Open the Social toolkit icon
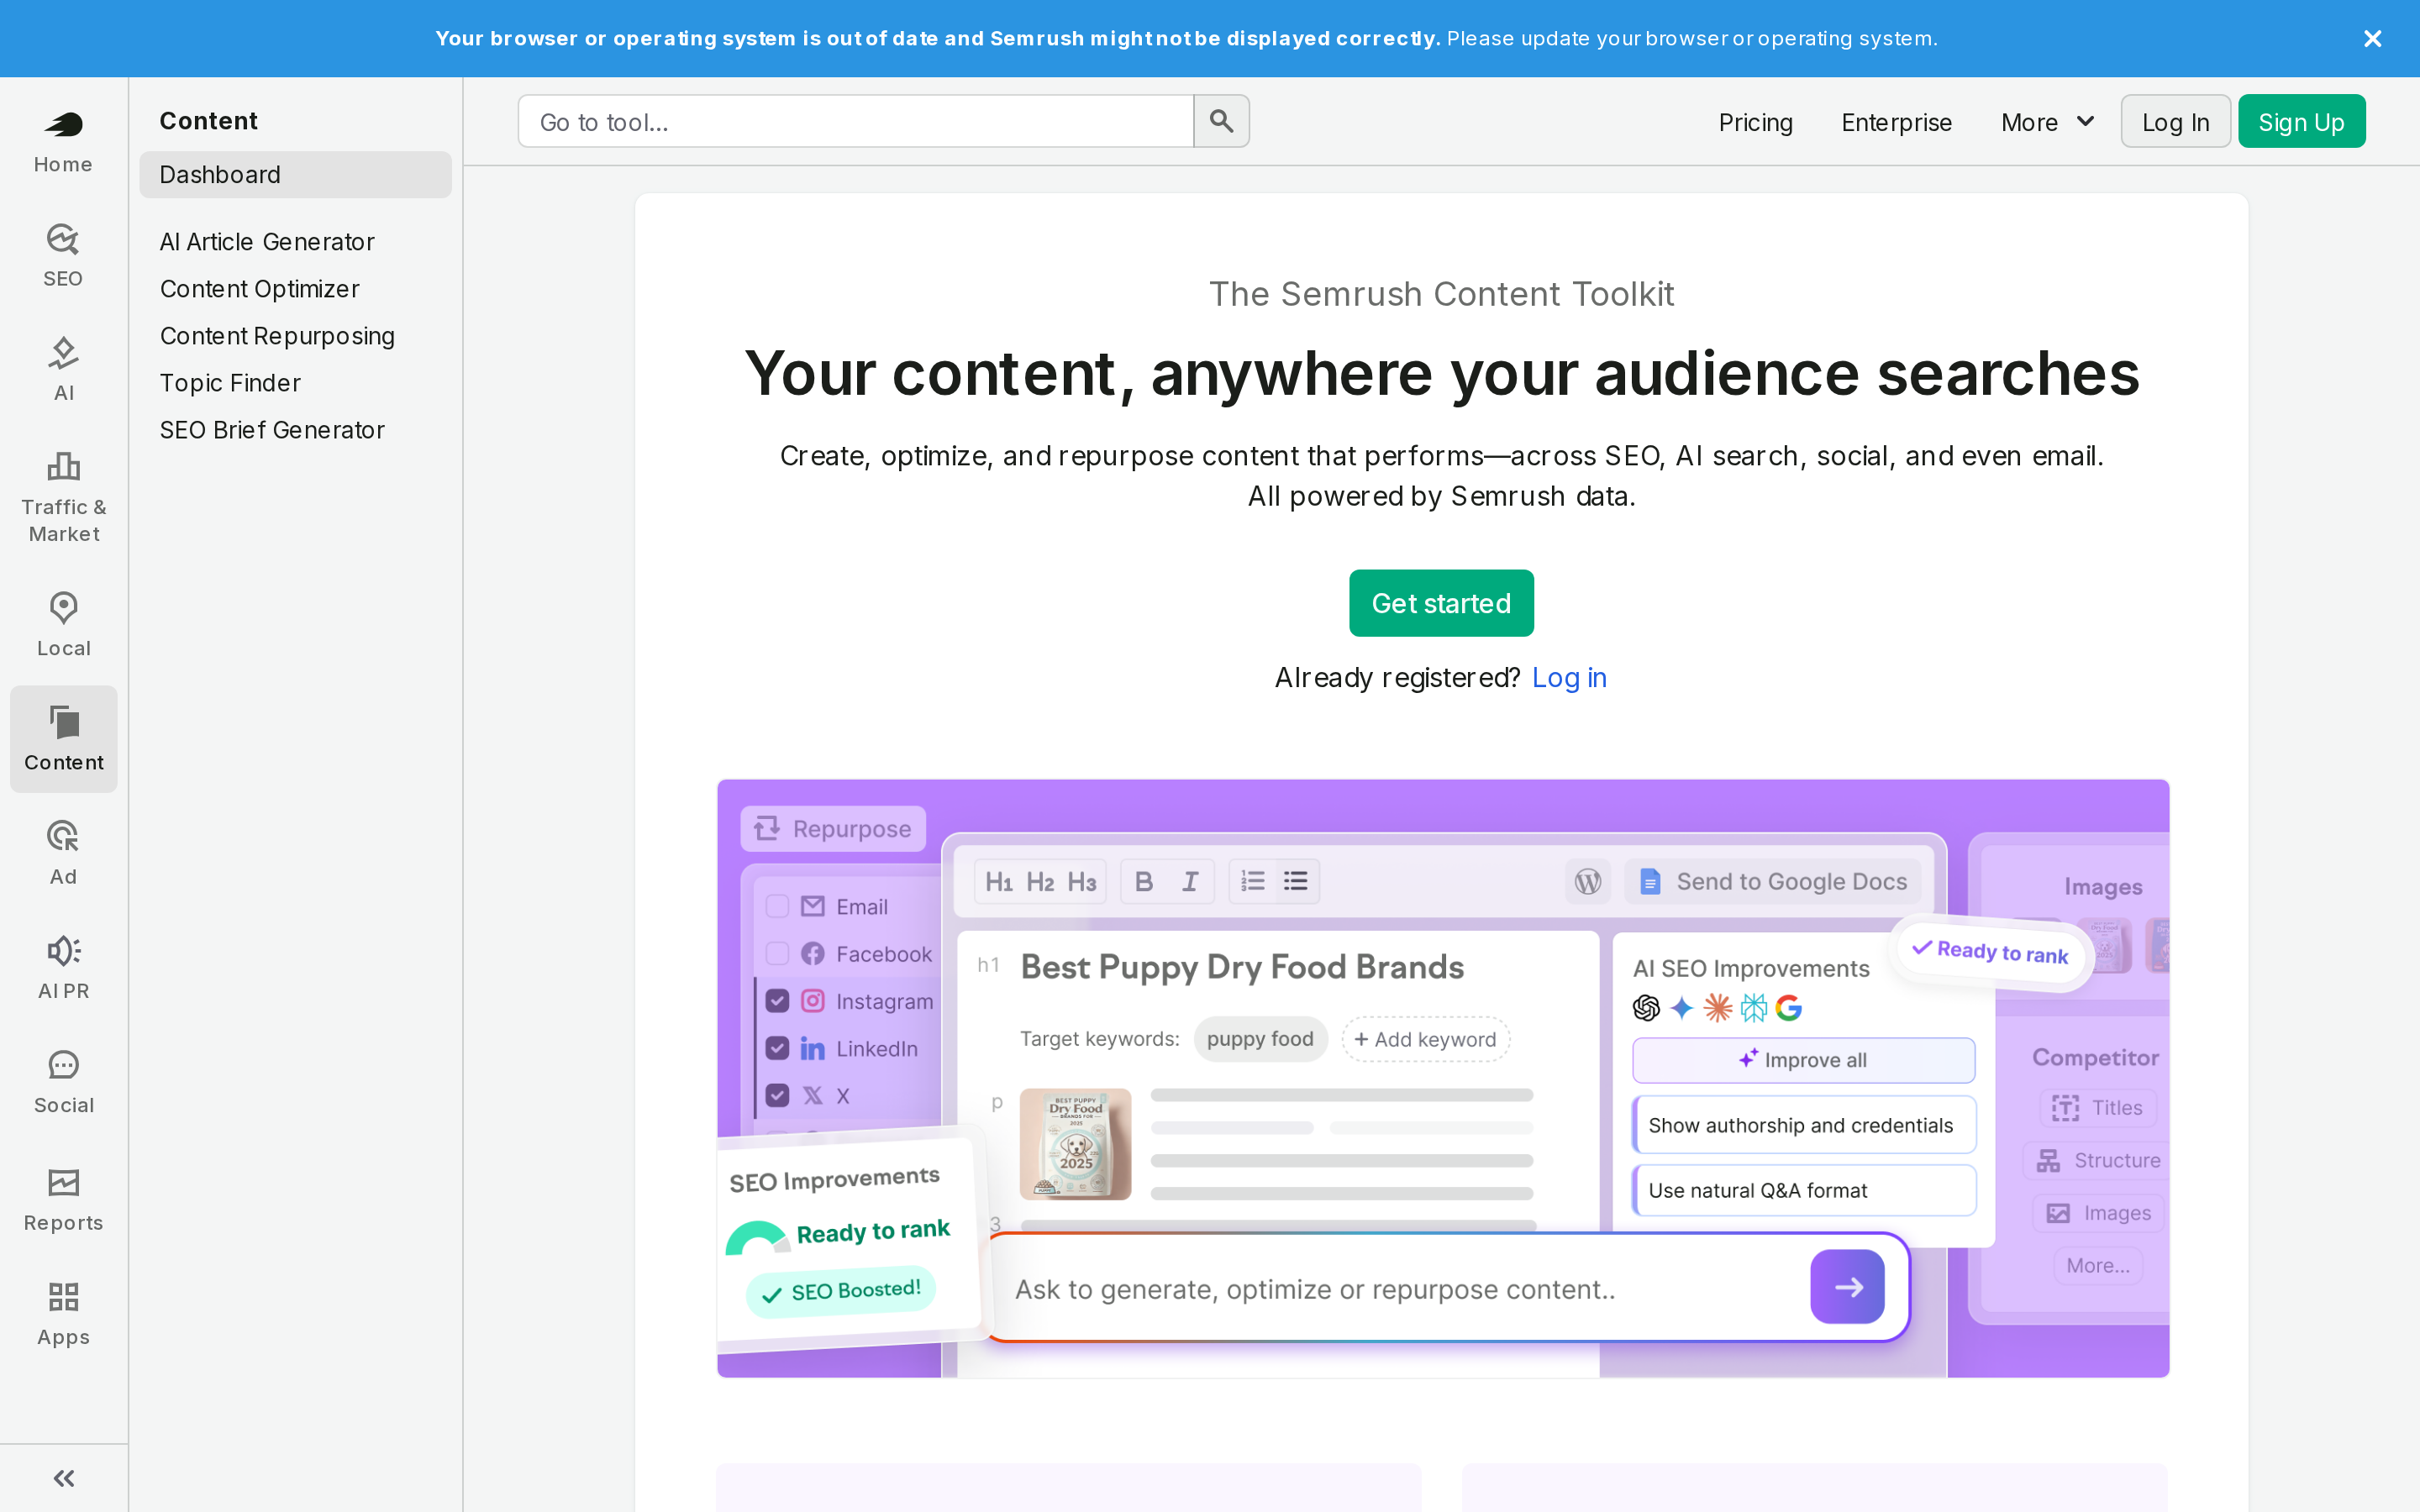Viewport: 2420px width, 1512px height. tap(63, 1082)
